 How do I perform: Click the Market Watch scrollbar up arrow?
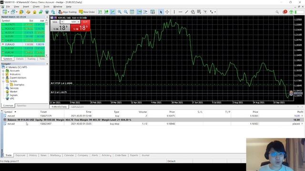coord(47,20)
